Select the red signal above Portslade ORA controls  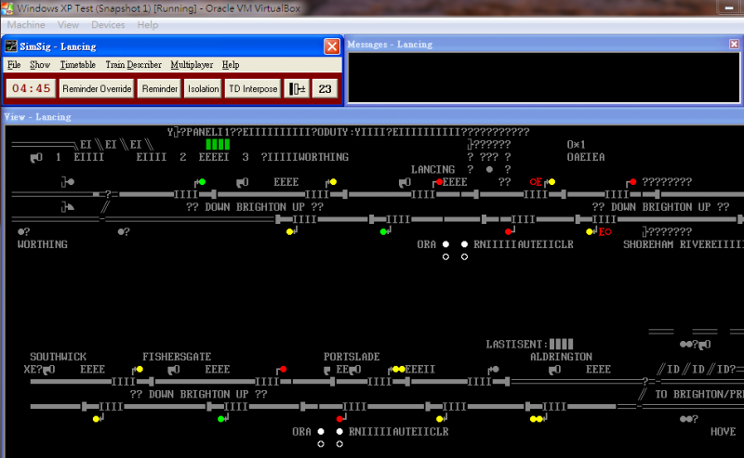pos(339,419)
